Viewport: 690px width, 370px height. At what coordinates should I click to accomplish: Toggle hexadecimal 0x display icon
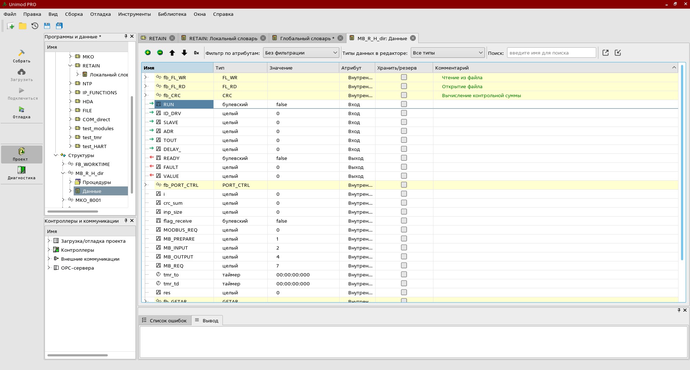pos(197,53)
